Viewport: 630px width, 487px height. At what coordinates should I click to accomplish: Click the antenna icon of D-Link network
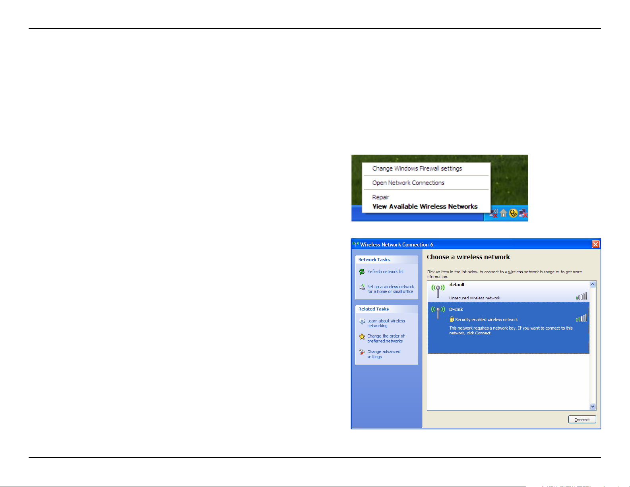[438, 312]
